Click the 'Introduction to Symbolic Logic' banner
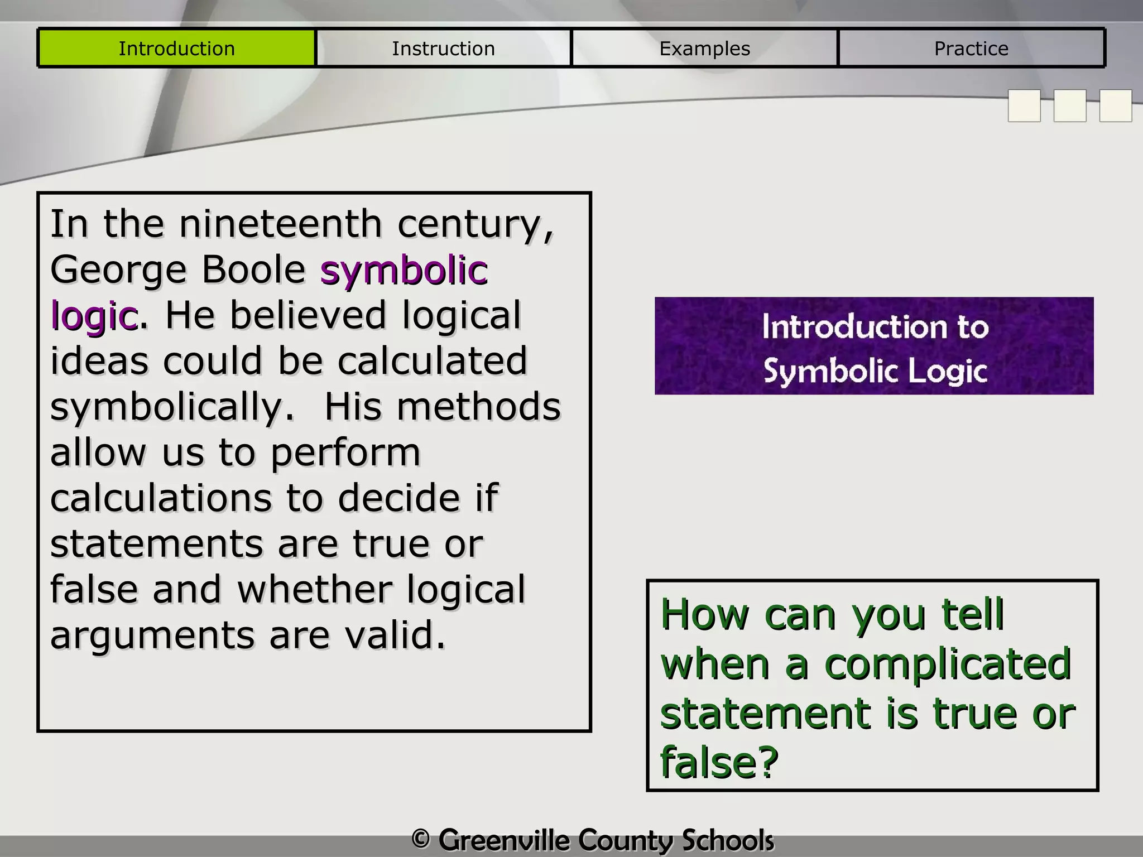 [x=874, y=346]
